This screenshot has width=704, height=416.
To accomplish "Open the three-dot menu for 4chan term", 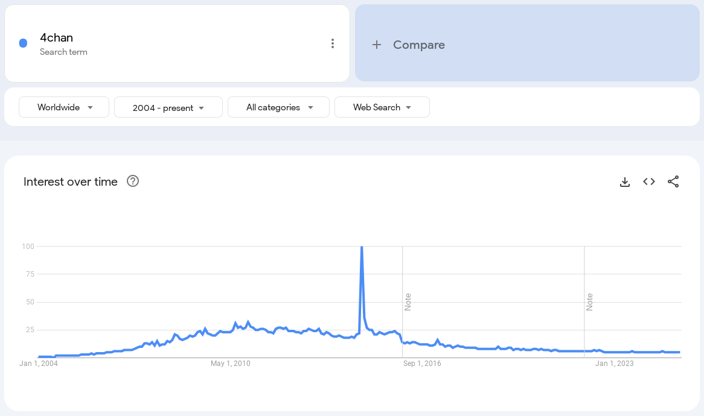I will coord(332,43).
